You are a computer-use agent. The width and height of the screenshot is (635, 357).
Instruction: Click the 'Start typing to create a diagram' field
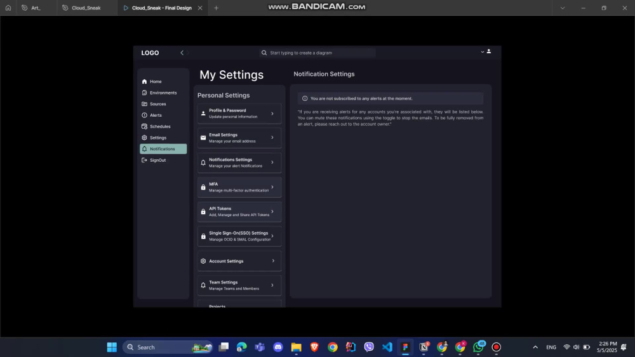pos(317,53)
